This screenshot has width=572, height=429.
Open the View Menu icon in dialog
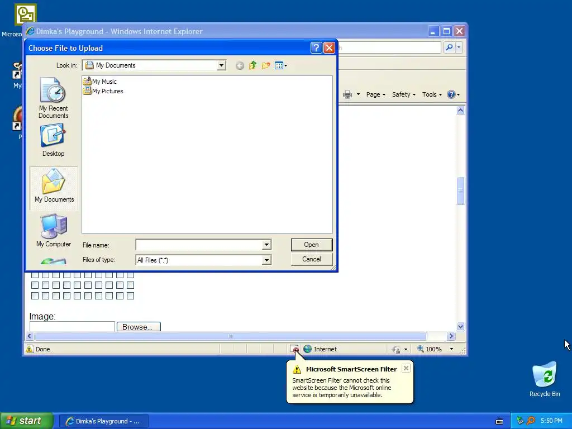280,66
